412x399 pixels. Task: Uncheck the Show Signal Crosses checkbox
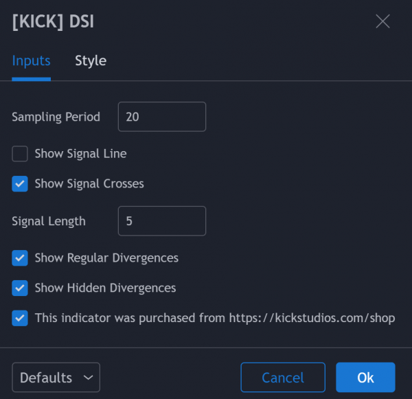coord(20,184)
